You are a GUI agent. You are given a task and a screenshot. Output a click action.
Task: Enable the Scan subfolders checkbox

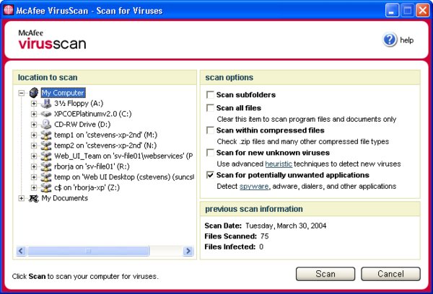pyautogui.click(x=210, y=95)
